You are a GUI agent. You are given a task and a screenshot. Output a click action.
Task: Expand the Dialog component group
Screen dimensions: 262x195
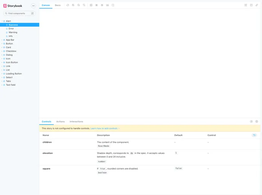(x=9, y=55)
